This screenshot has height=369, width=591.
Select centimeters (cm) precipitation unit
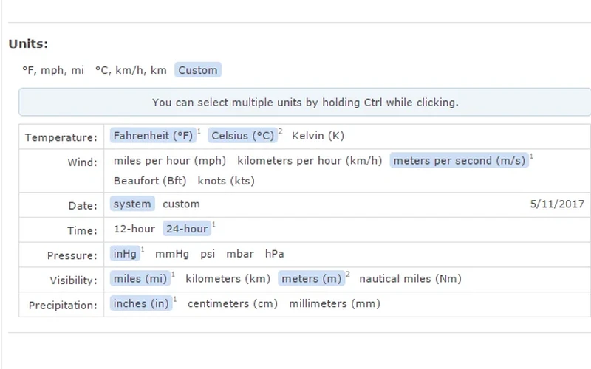[x=233, y=303]
